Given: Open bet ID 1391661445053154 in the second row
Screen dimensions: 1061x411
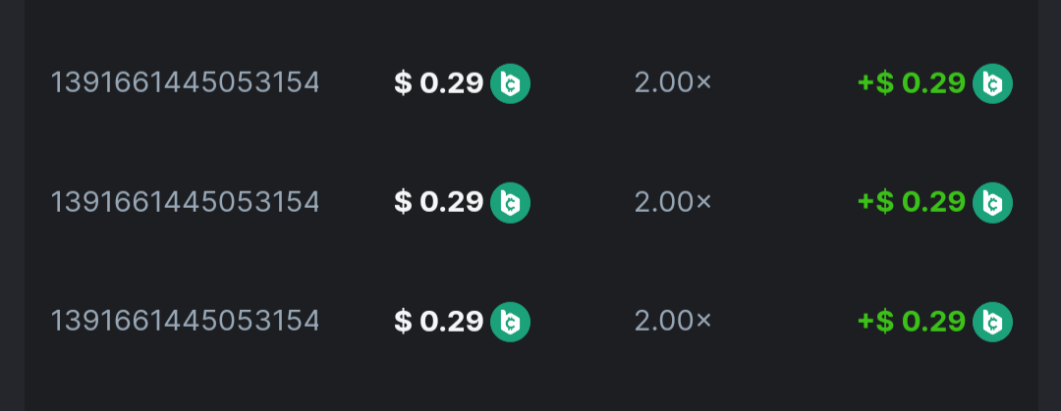Looking at the screenshot, I should (185, 202).
